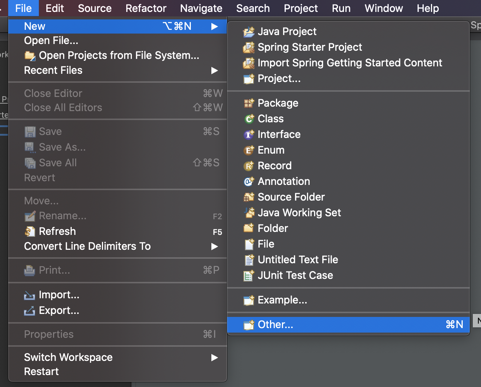Click the Open Projects from File System folder icon
The height and width of the screenshot is (387, 481).
point(30,56)
